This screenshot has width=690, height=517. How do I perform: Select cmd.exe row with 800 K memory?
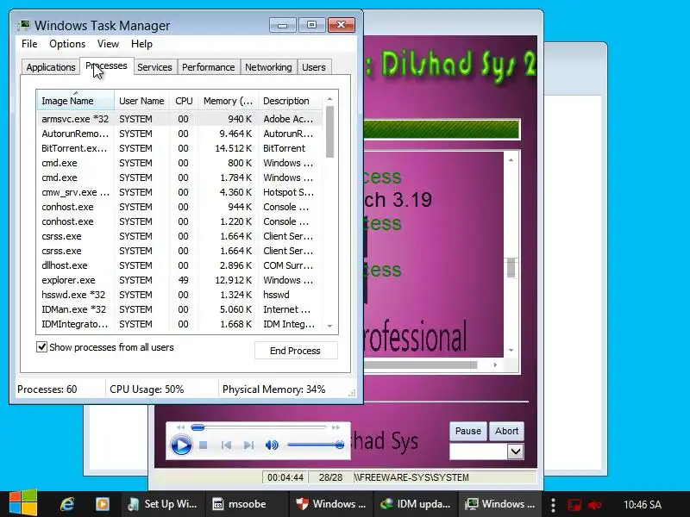click(179, 163)
